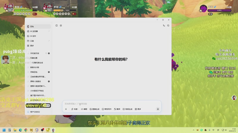Viewport: 238px width, 133px height.
Task: Select the 帮我写作 skill
Action: coord(107,109)
